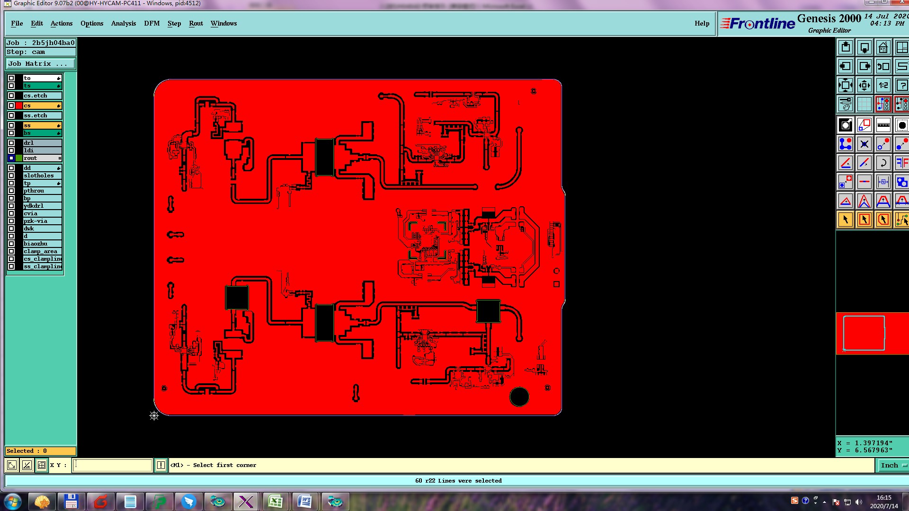Viewport: 909px width, 511px height.
Task: Select the ruler measurement tool
Action: 883,125
